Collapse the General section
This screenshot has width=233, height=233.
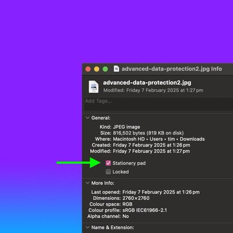point(87,118)
